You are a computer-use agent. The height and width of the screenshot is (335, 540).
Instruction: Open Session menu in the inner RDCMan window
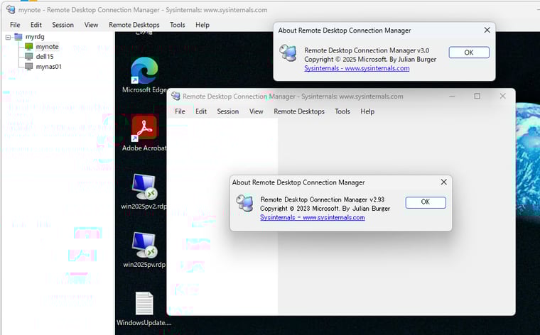coord(227,111)
